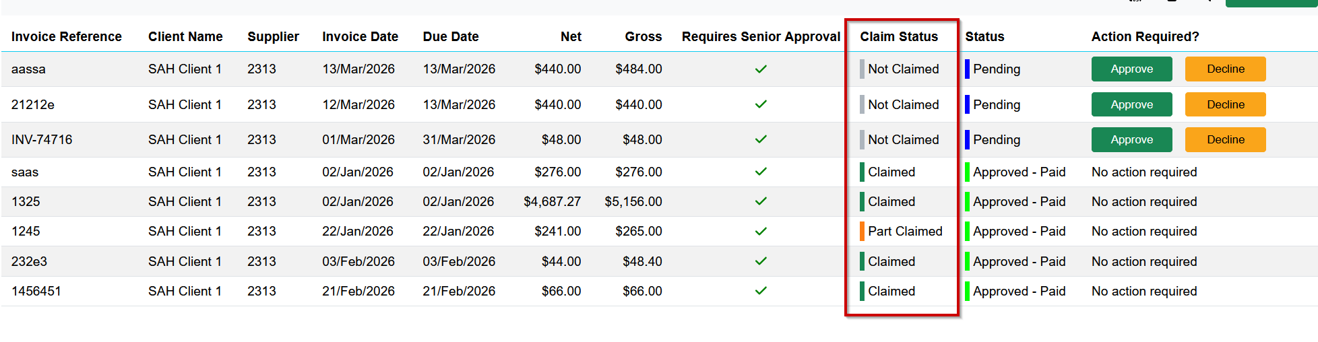Click the Gross column header
This screenshot has width=1318, height=342.
643,37
